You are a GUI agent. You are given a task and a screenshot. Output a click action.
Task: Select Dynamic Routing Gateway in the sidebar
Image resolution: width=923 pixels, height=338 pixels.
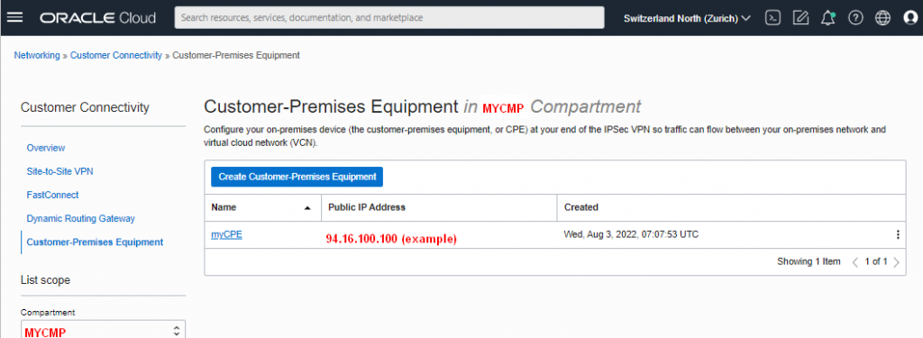(x=80, y=218)
